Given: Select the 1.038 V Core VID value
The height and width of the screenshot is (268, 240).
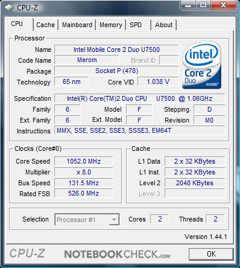Looking at the screenshot, I should click(x=158, y=81).
